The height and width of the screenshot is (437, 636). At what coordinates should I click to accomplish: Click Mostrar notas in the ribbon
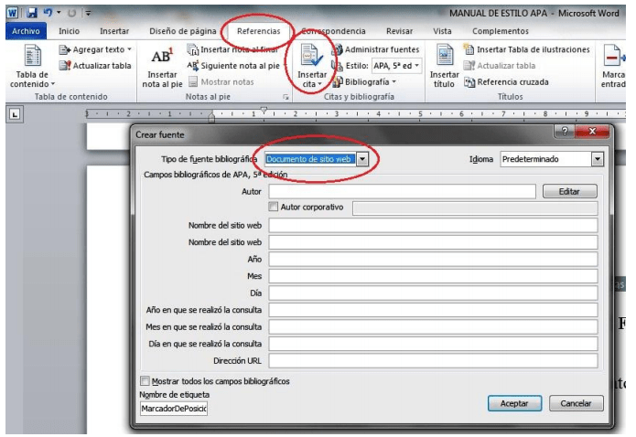pos(221,82)
